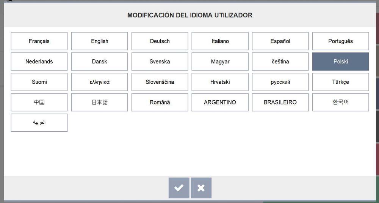Select the русский language button
Viewport: 379px width, 203px height.
(280, 82)
